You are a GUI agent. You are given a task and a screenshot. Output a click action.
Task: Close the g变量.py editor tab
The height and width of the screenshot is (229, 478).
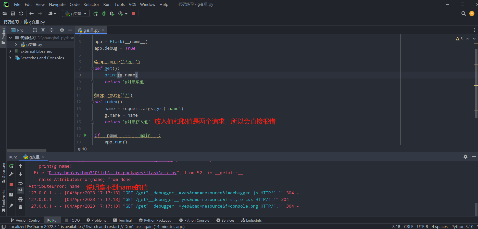pyautogui.click(x=103, y=30)
